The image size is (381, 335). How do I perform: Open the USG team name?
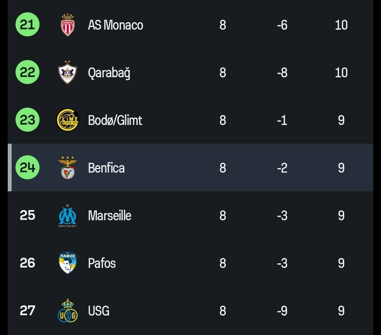pyautogui.click(x=98, y=311)
